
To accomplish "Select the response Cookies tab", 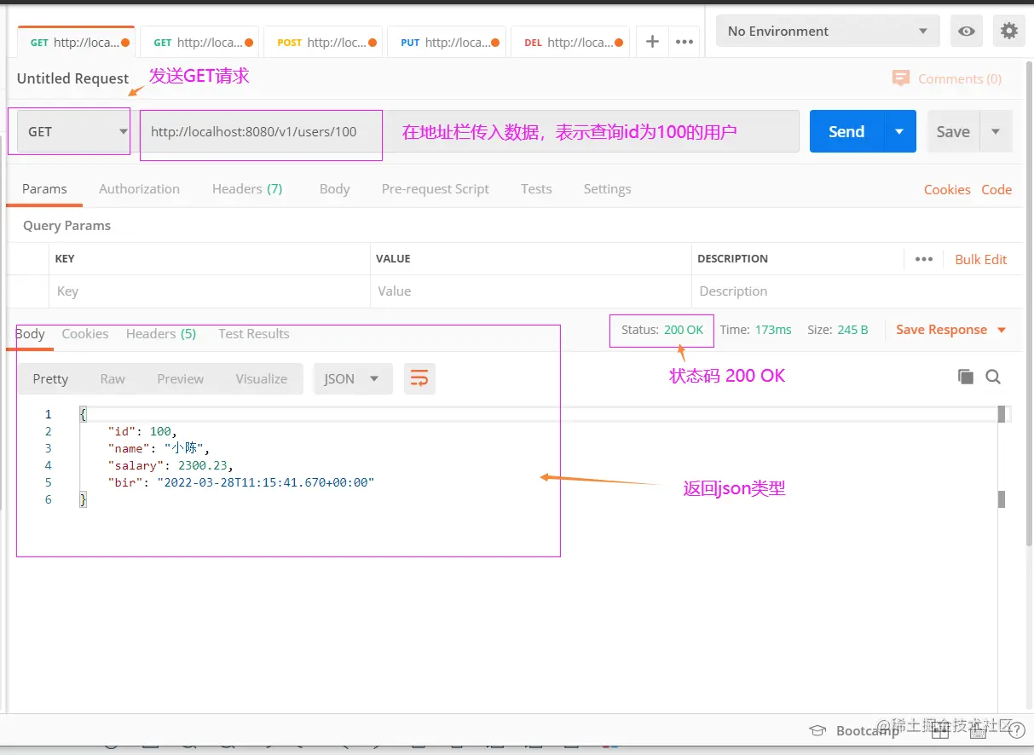I will (84, 334).
